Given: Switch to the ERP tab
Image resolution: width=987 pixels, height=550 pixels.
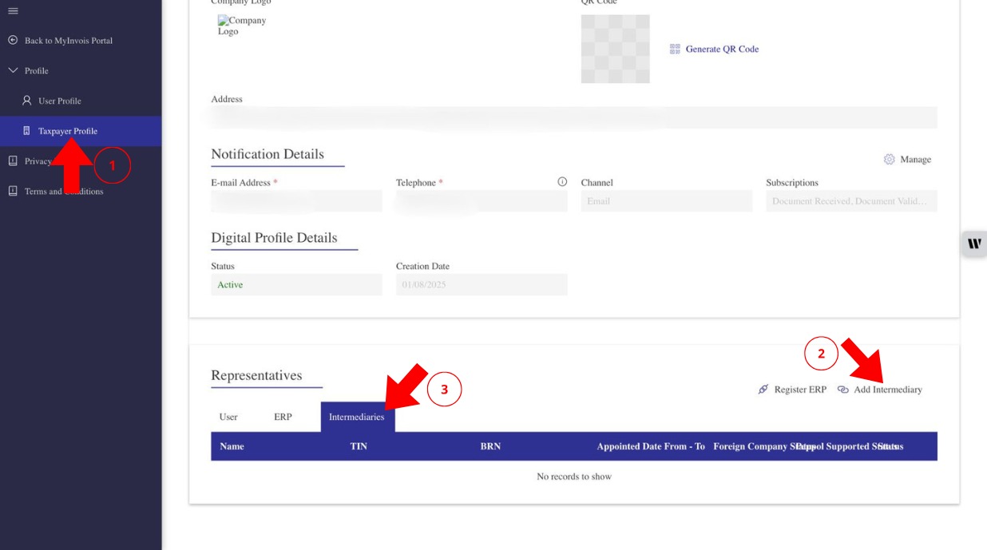Looking at the screenshot, I should pyautogui.click(x=283, y=417).
